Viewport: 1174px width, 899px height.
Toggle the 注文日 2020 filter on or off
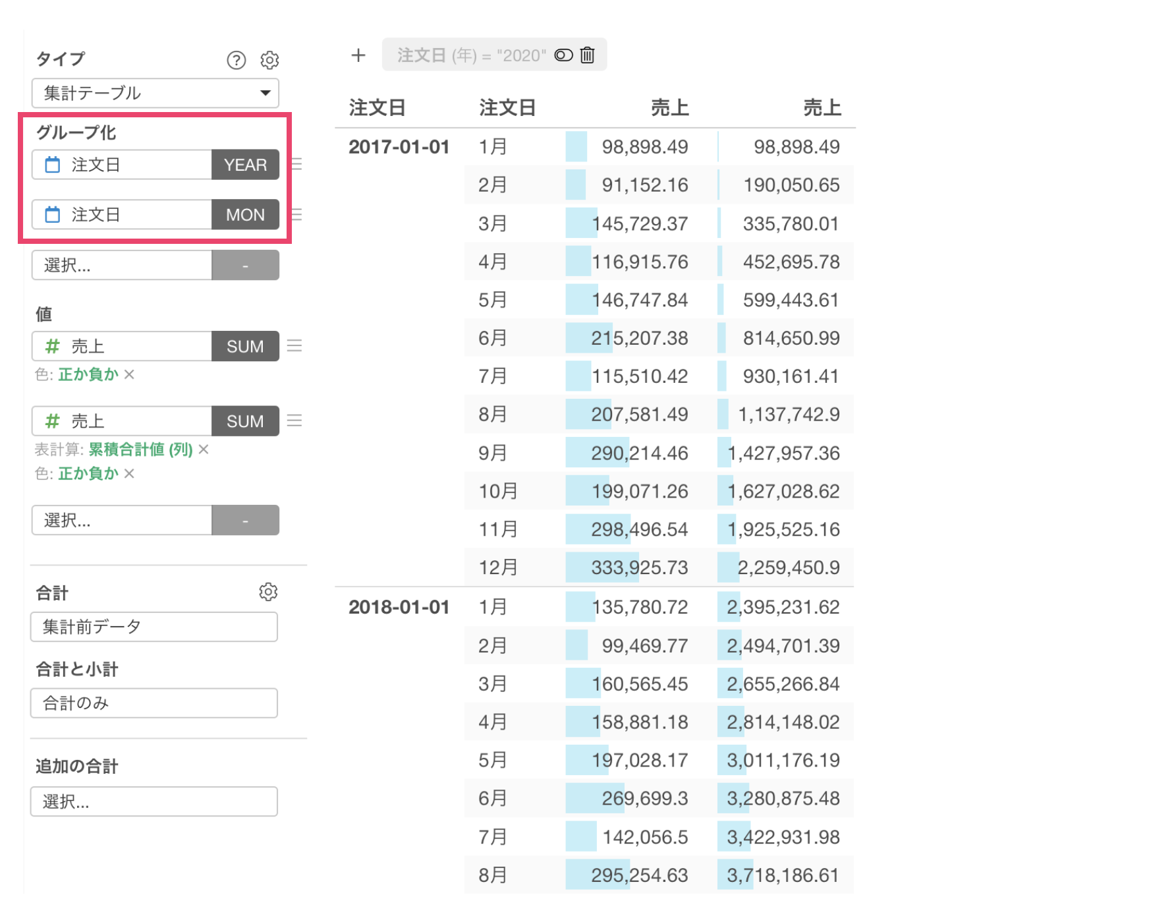[563, 55]
